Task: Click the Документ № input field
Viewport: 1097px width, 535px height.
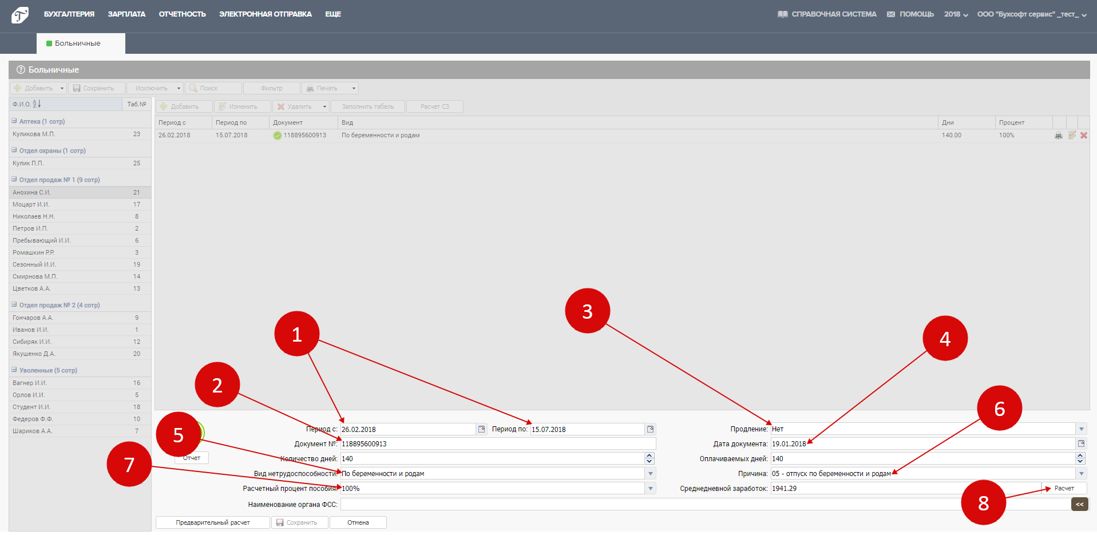Action: (x=498, y=443)
